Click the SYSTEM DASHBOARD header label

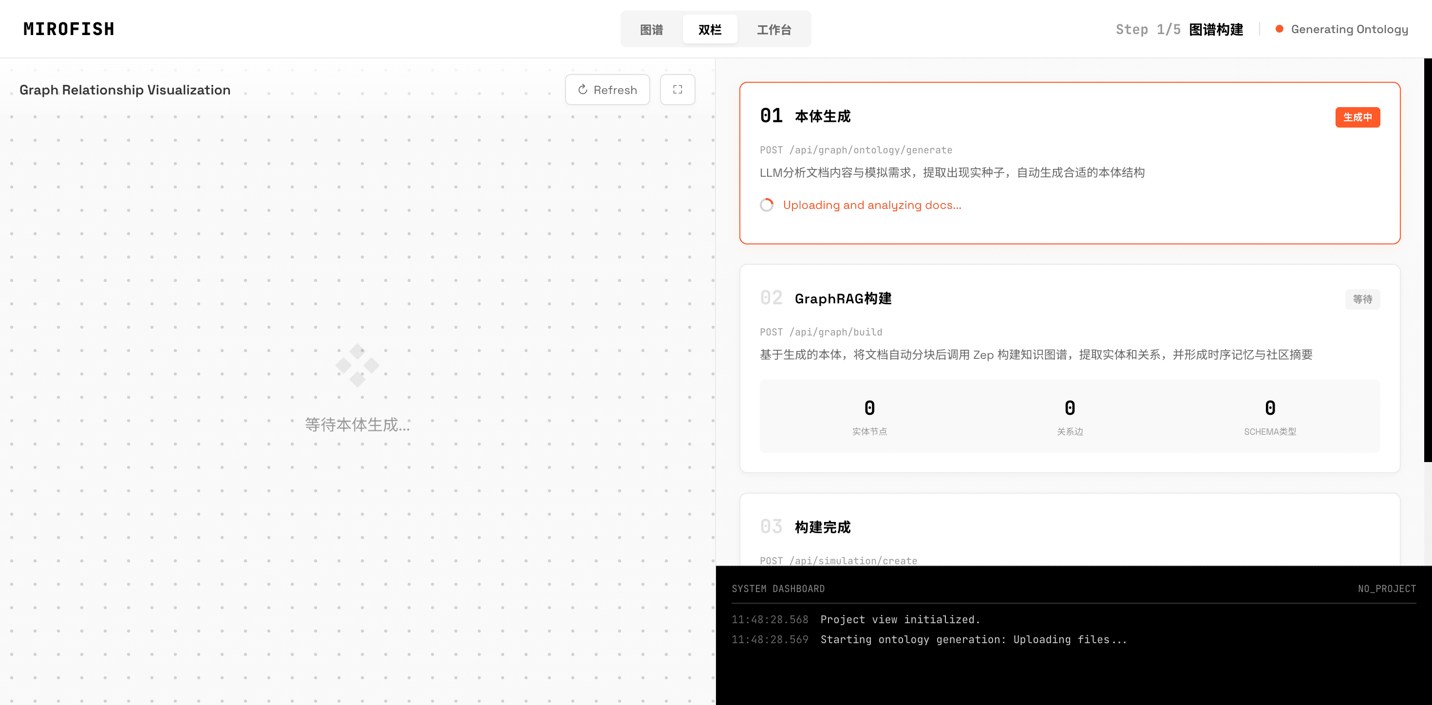[x=778, y=589]
